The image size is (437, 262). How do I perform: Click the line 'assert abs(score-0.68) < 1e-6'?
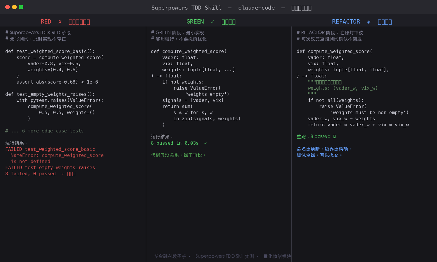pyautogui.click(x=57, y=82)
